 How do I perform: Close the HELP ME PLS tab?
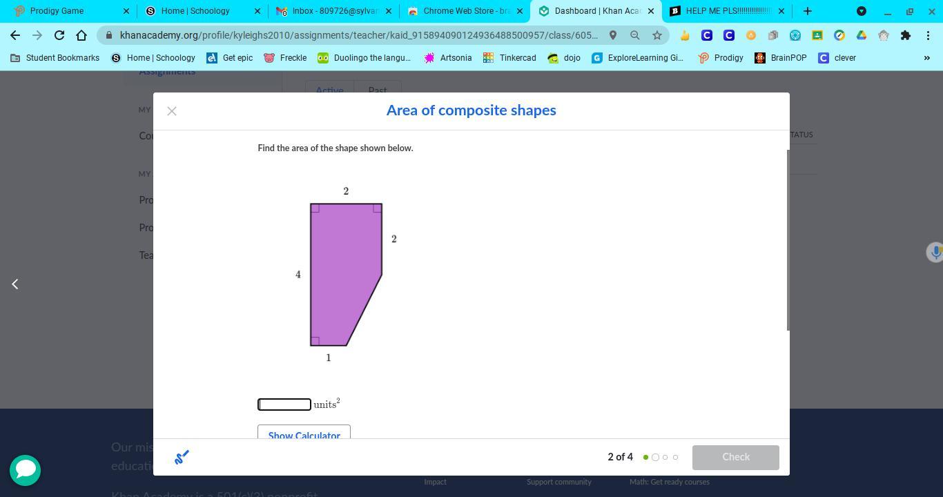click(x=781, y=11)
